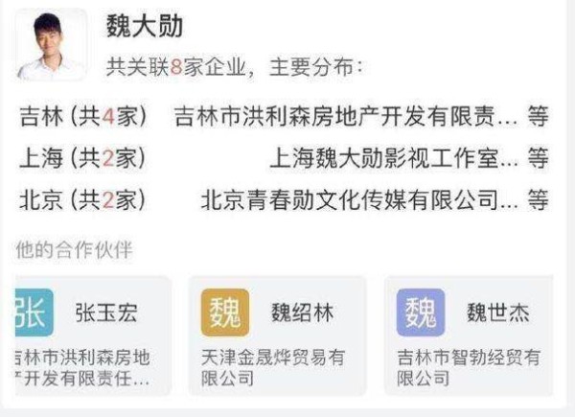Expand the 等 after the Jilin company
The image size is (575, 417).
coord(539,116)
